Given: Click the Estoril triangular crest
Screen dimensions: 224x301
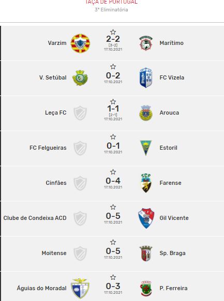Looking at the screenshot, I should click(x=146, y=148).
